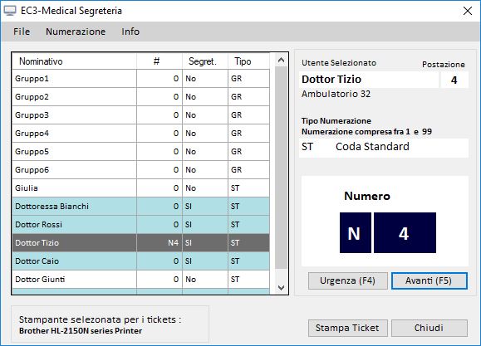The image size is (481, 346).
Task: Click the scroll down arrow in list
Action: coord(281,288)
